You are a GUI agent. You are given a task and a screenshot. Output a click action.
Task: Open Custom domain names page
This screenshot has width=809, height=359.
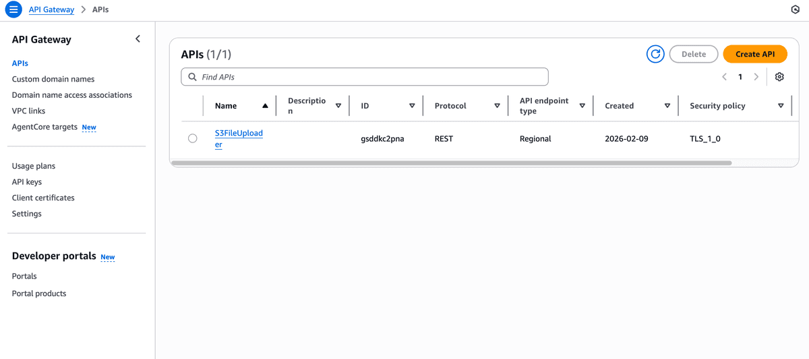tap(53, 79)
